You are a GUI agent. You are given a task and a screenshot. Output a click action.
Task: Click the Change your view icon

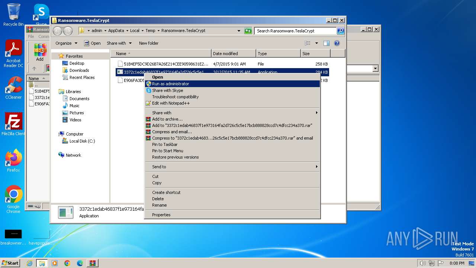coord(308,43)
